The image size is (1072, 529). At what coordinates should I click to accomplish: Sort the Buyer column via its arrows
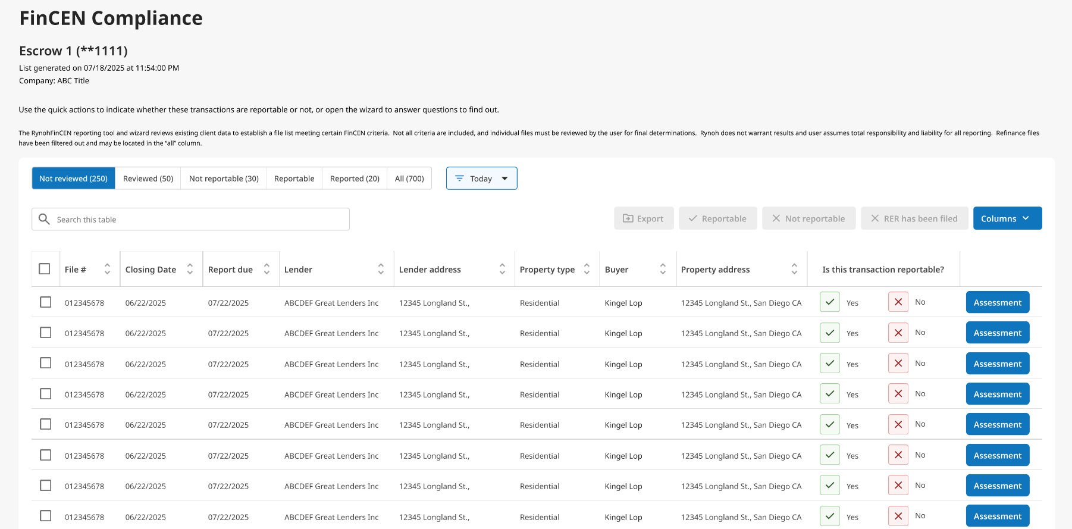663,270
